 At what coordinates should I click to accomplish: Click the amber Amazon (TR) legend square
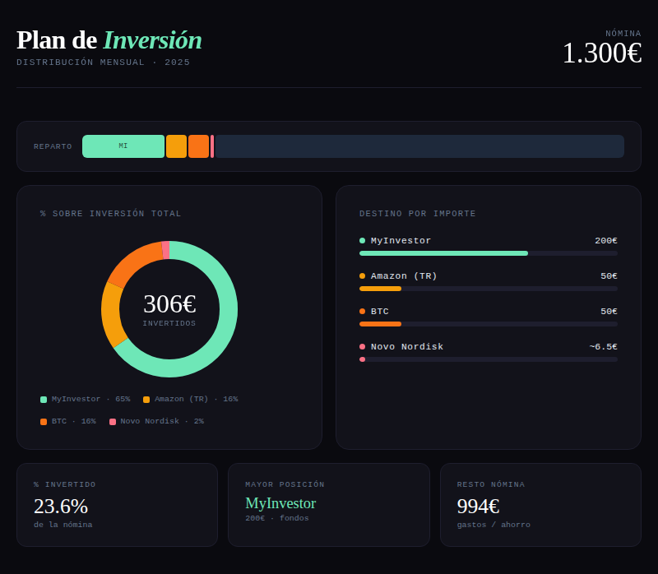pos(146,400)
